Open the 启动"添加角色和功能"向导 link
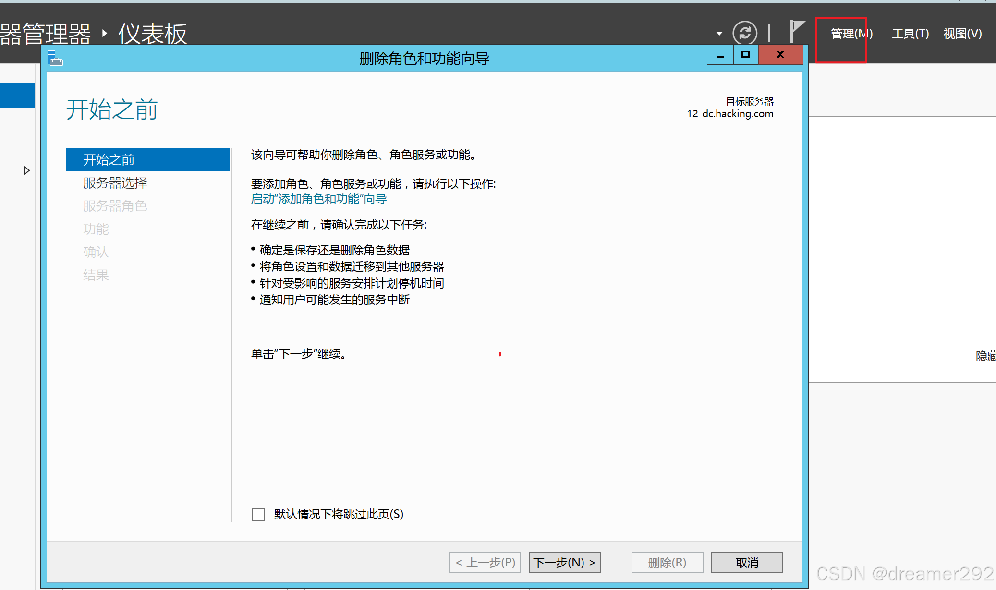Viewport: 996px width, 590px height. [x=319, y=199]
